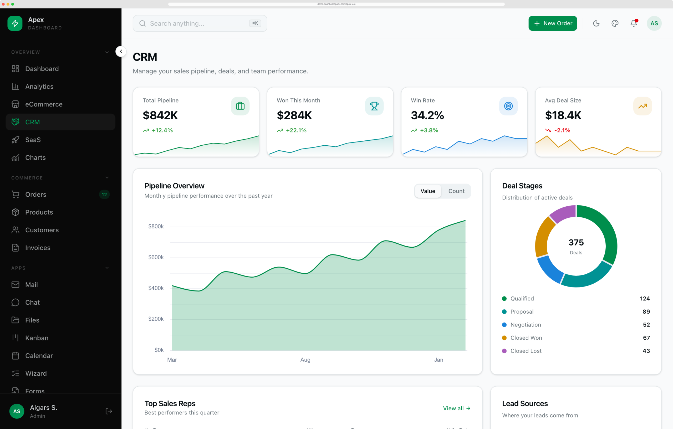The image size is (673, 429).
Task: Click the Lead Sources heading
Action: pyautogui.click(x=525, y=404)
